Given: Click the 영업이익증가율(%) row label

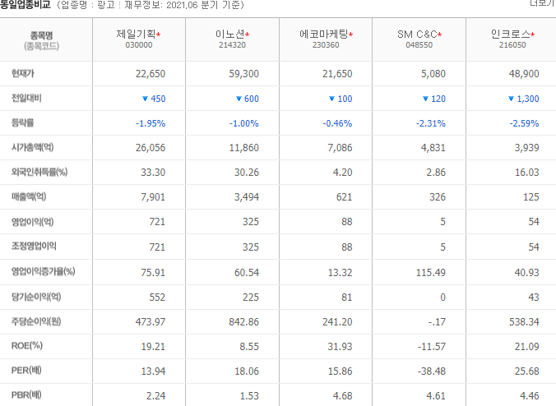Looking at the screenshot, I should [x=44, y=271].
